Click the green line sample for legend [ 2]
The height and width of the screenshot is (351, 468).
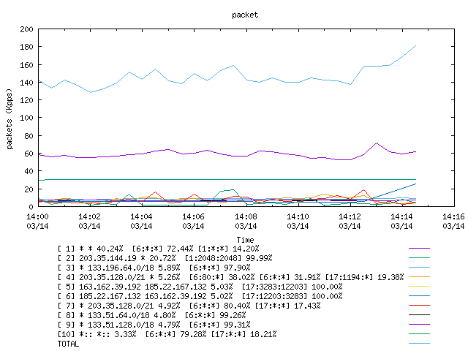click(x=419, y=257)
